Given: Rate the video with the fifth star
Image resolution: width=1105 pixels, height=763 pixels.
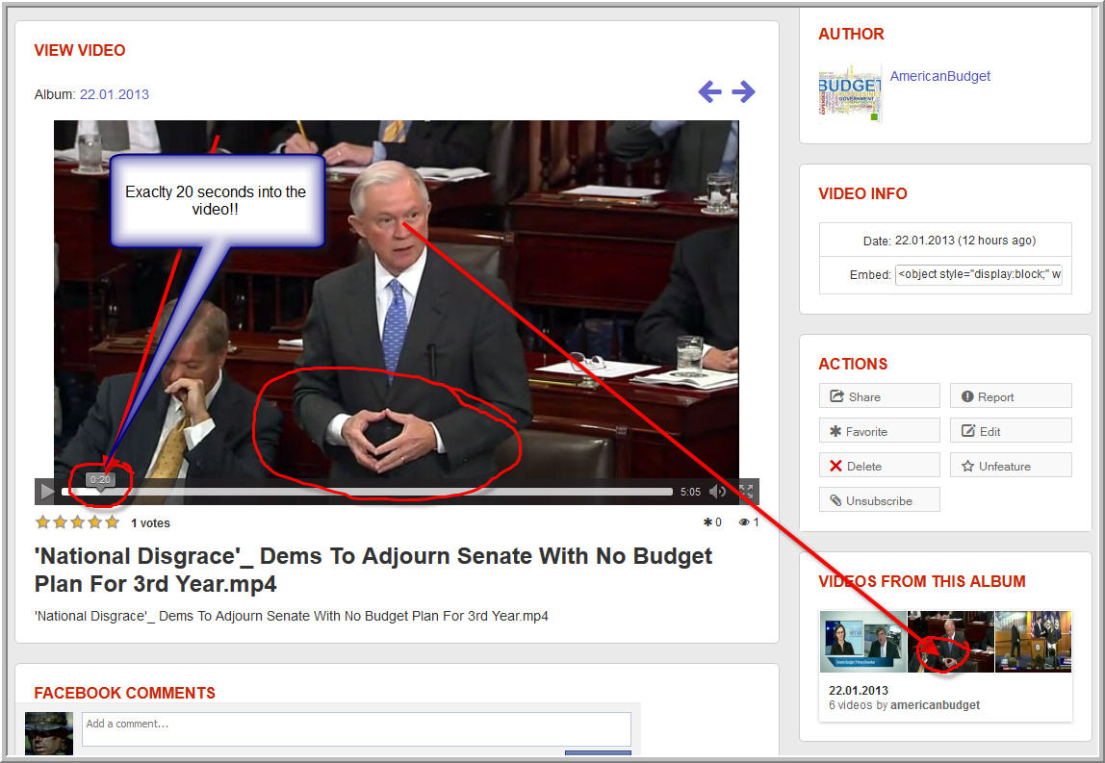Looking at the screenshot, I should click(112, 522).
